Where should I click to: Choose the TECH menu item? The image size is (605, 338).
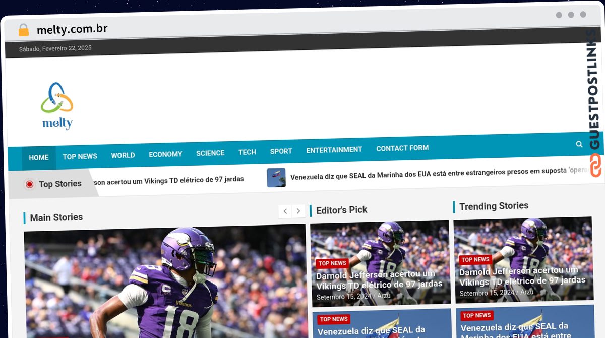tap(247, 152)
